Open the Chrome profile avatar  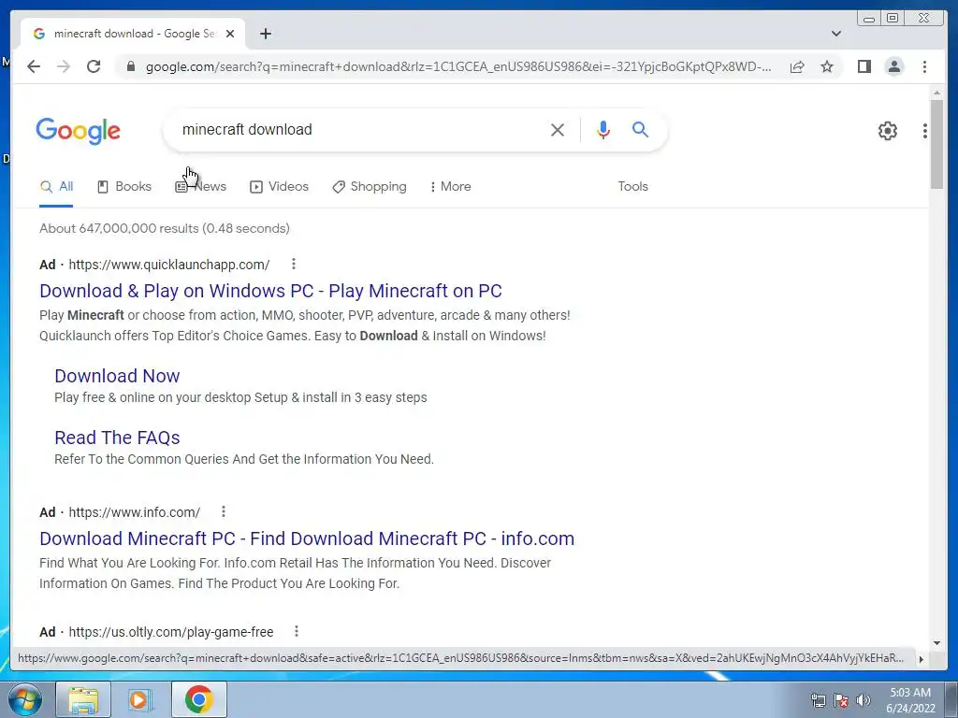click(893, 66)
